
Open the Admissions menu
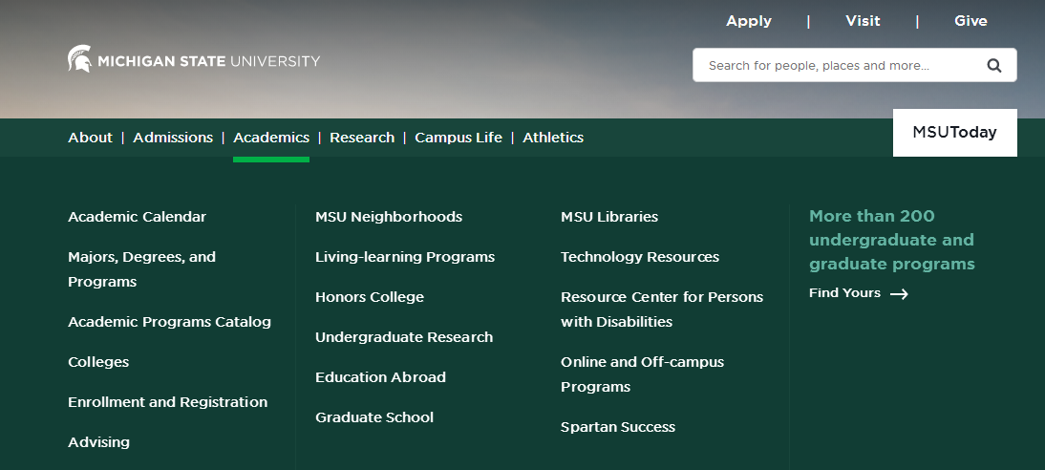coord(173,138)
